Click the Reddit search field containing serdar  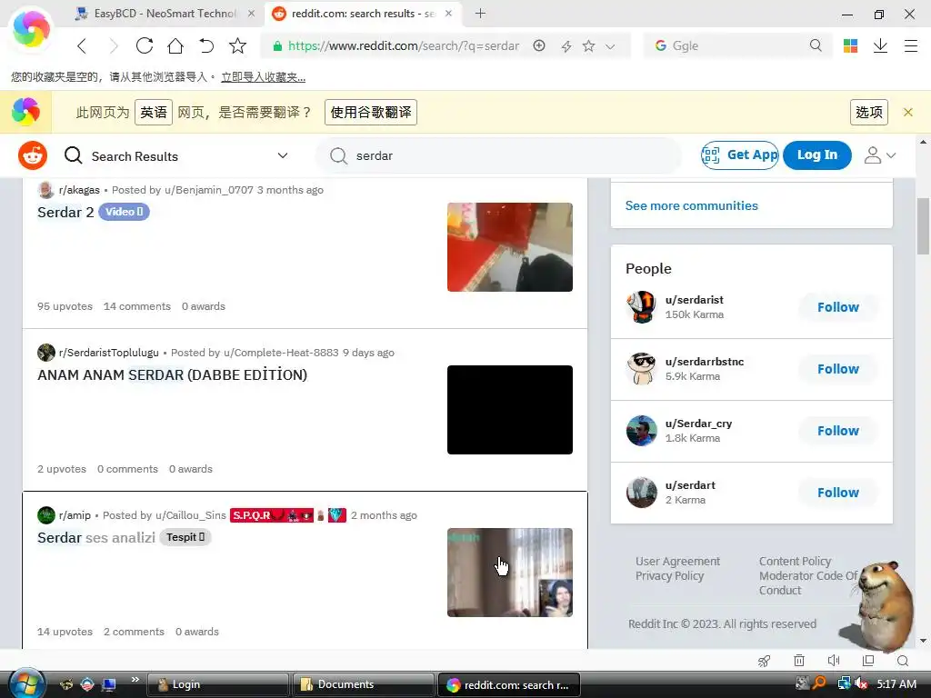(499, 155)
